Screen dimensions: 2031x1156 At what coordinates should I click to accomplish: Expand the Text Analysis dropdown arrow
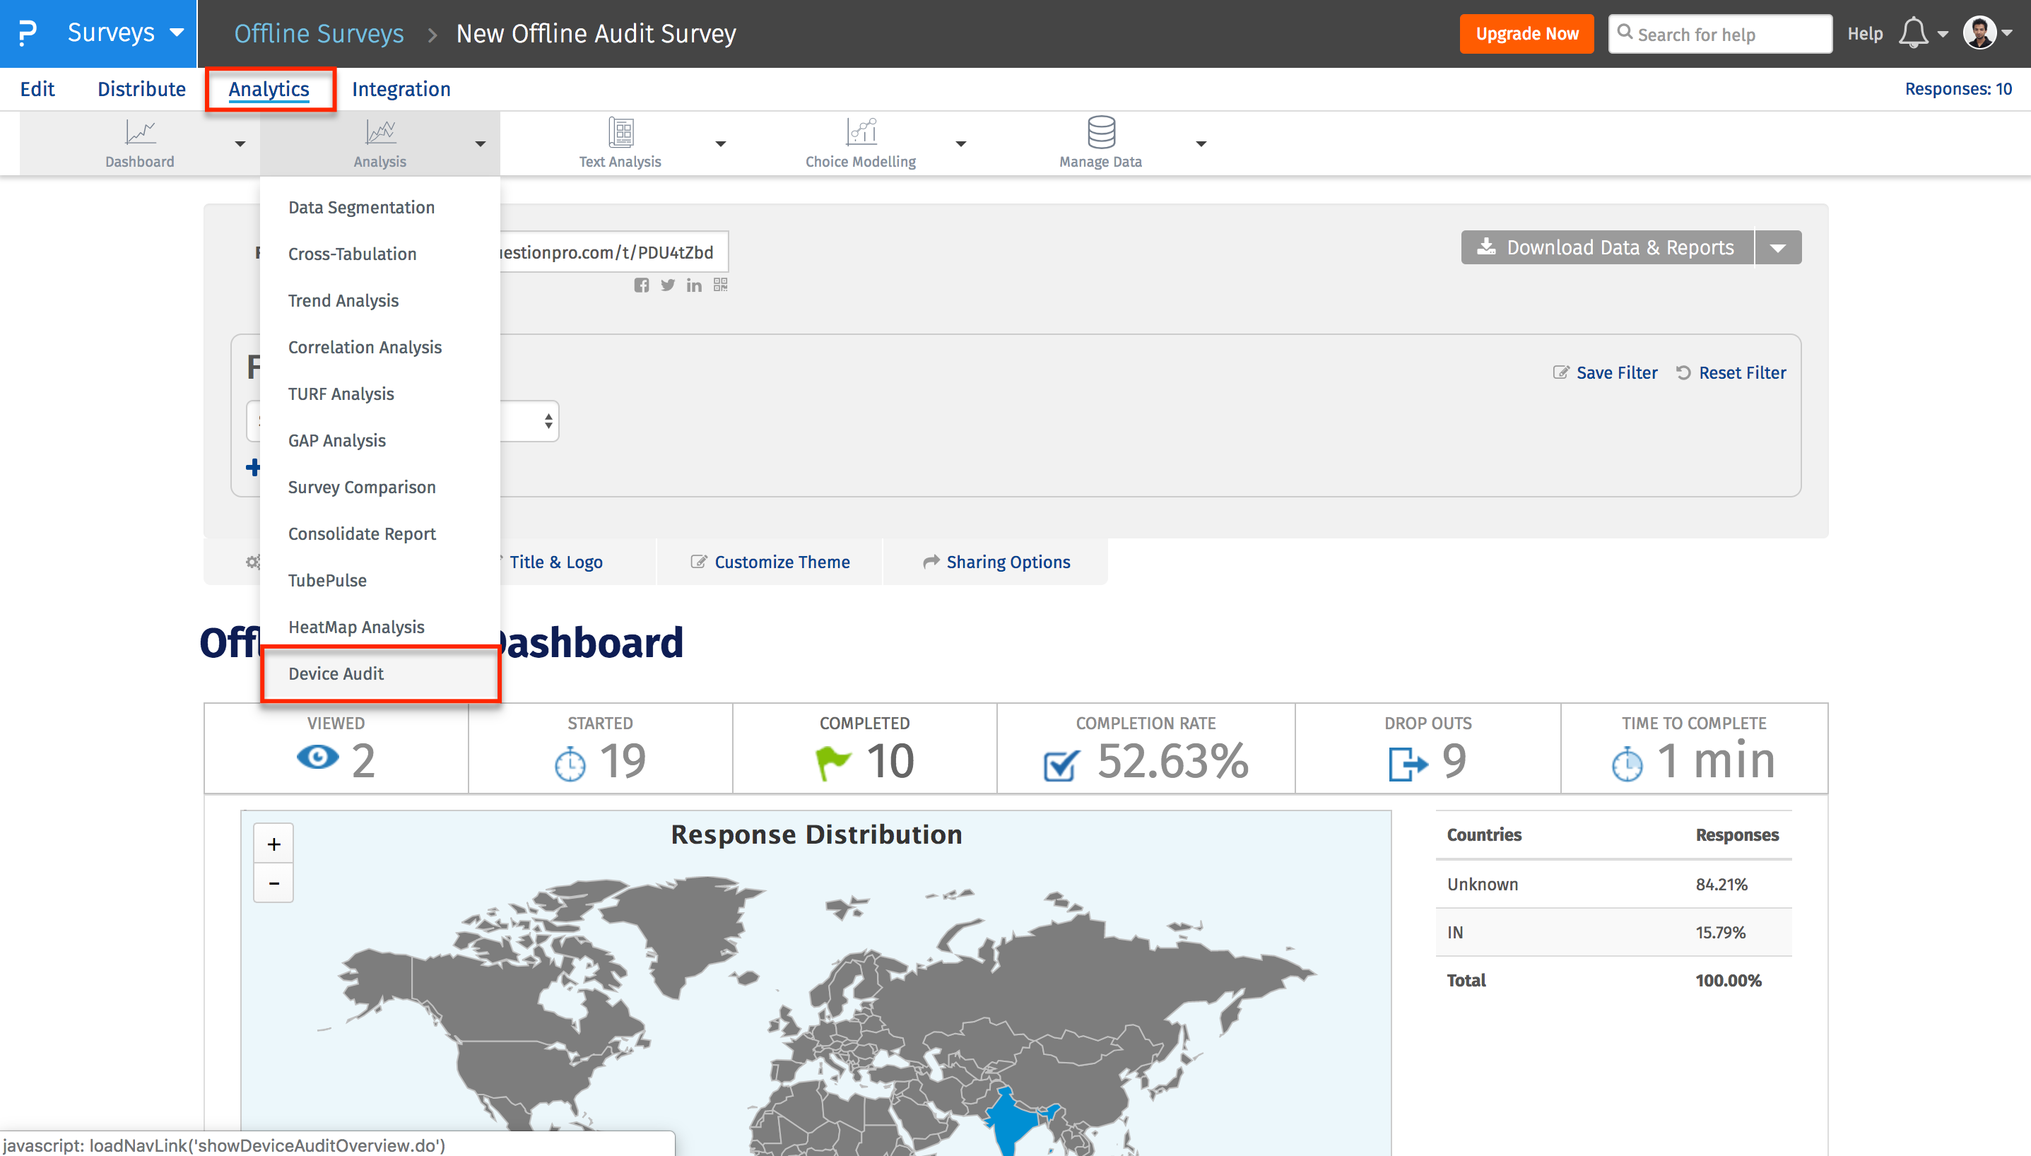pyautogui.click(x=720, y=143)
